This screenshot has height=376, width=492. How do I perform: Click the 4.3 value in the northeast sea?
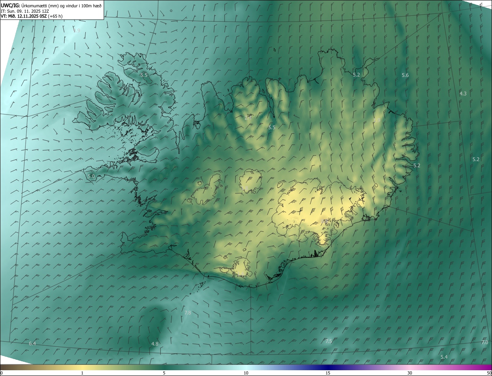(x=463, y=93)
